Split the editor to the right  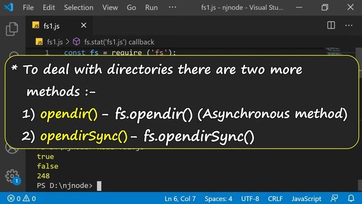[331, 25]
